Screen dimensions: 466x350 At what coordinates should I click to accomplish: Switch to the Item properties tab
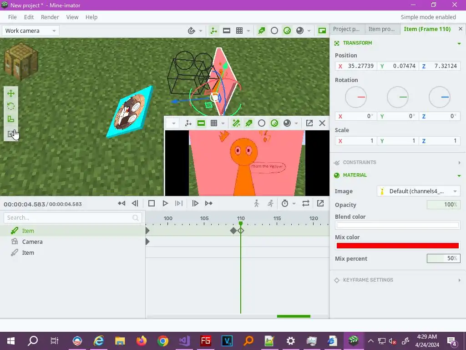click(382, 29)
